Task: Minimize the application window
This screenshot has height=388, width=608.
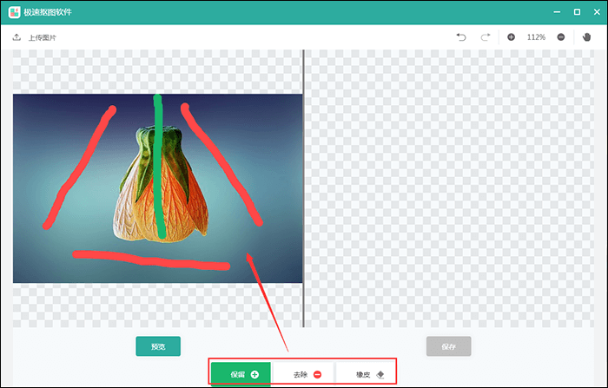Action: [557, 12]
